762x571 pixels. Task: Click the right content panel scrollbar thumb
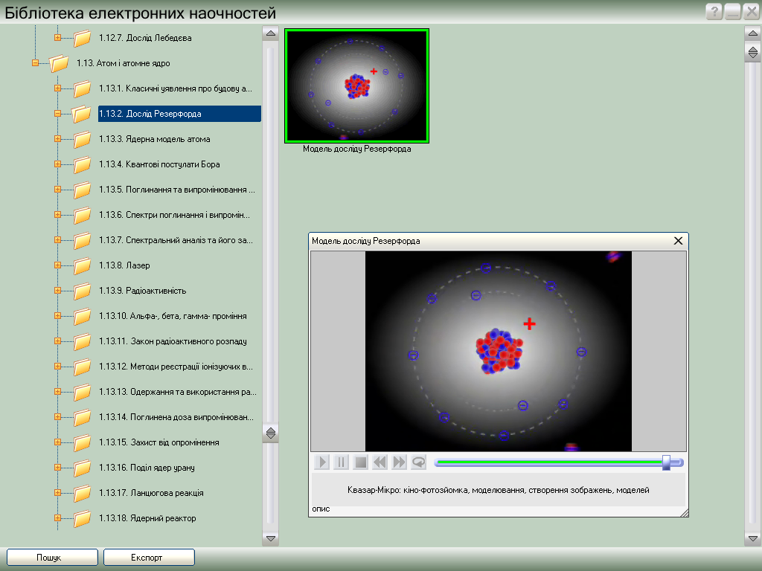(x=753, y=52)
